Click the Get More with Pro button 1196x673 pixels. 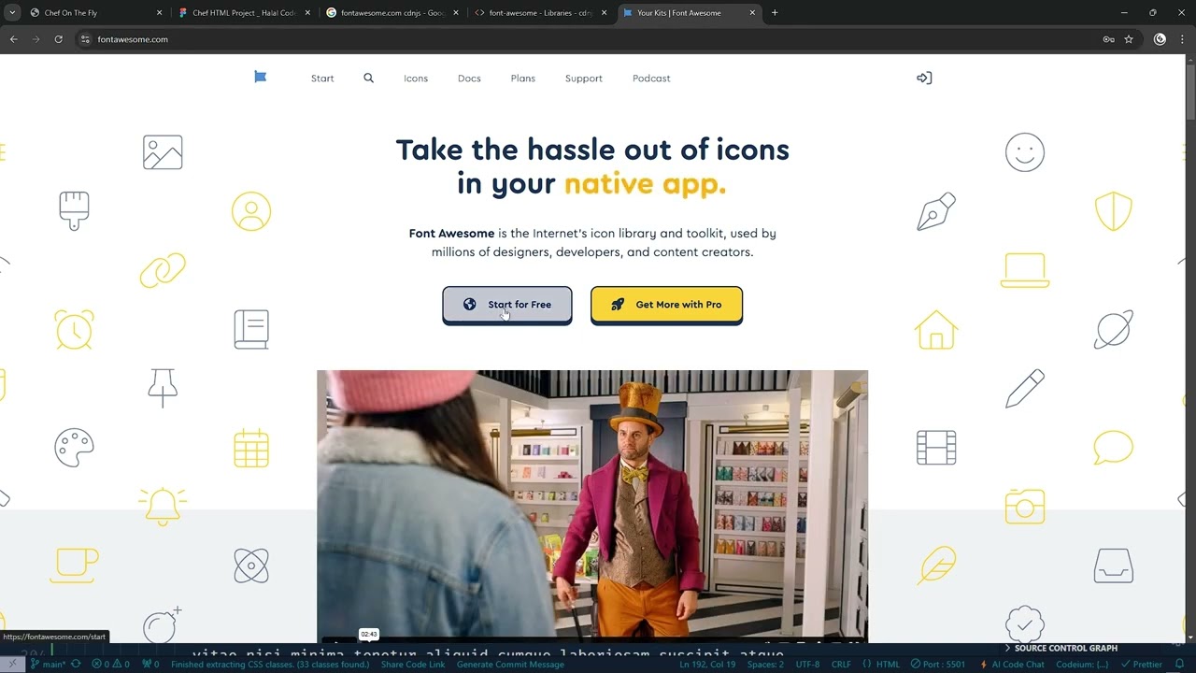pos(666,305)
